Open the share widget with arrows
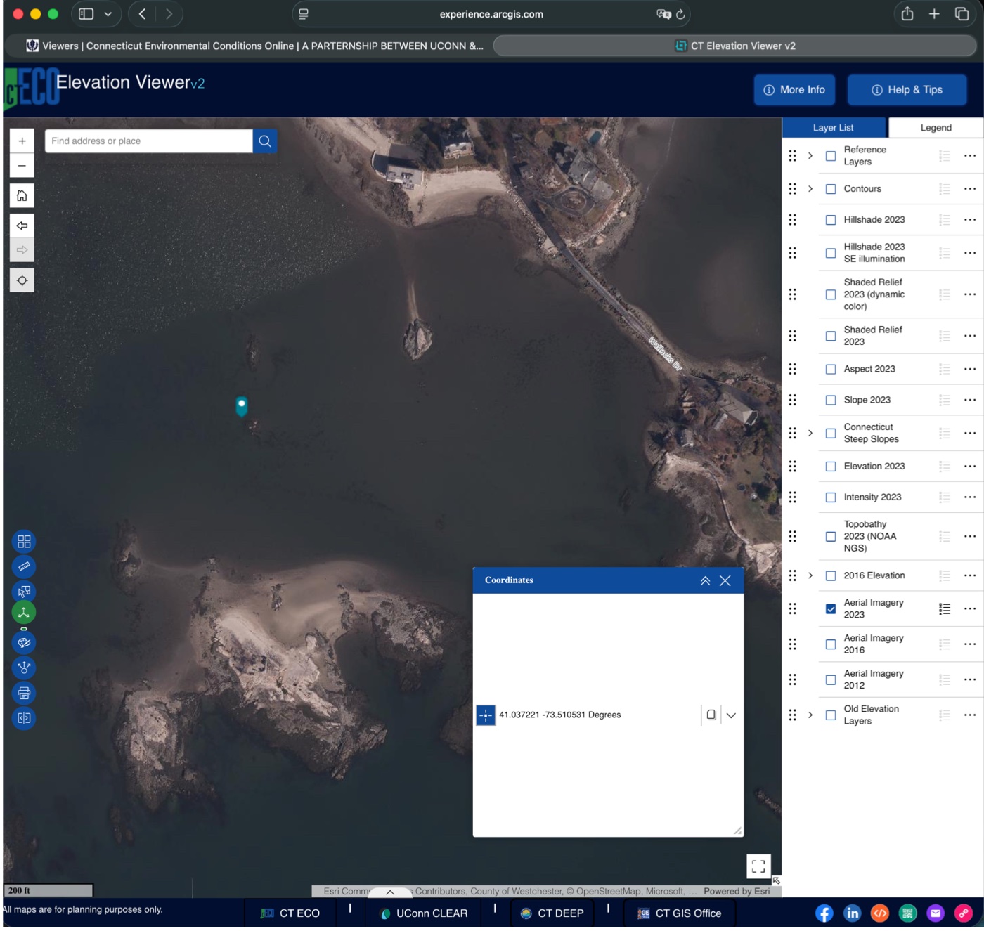This screenshot has width=984, height=931. coord(24,668)
